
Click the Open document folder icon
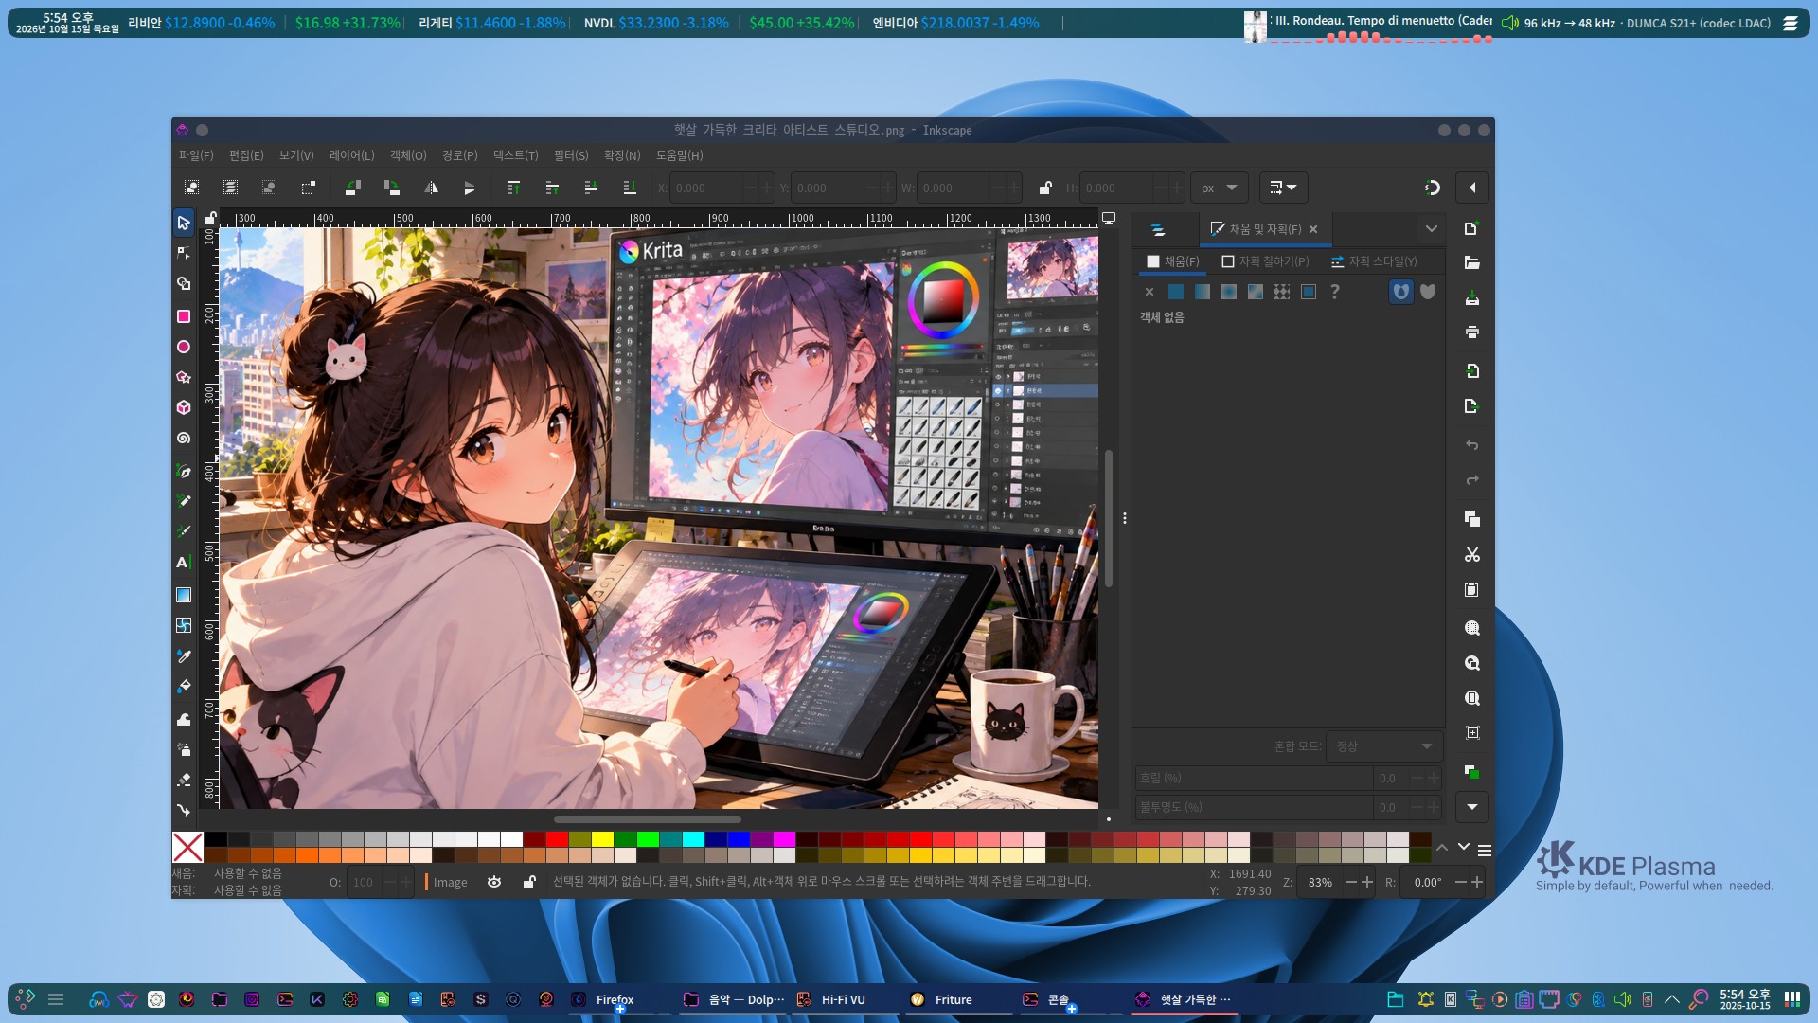(x=1471, y=262)
